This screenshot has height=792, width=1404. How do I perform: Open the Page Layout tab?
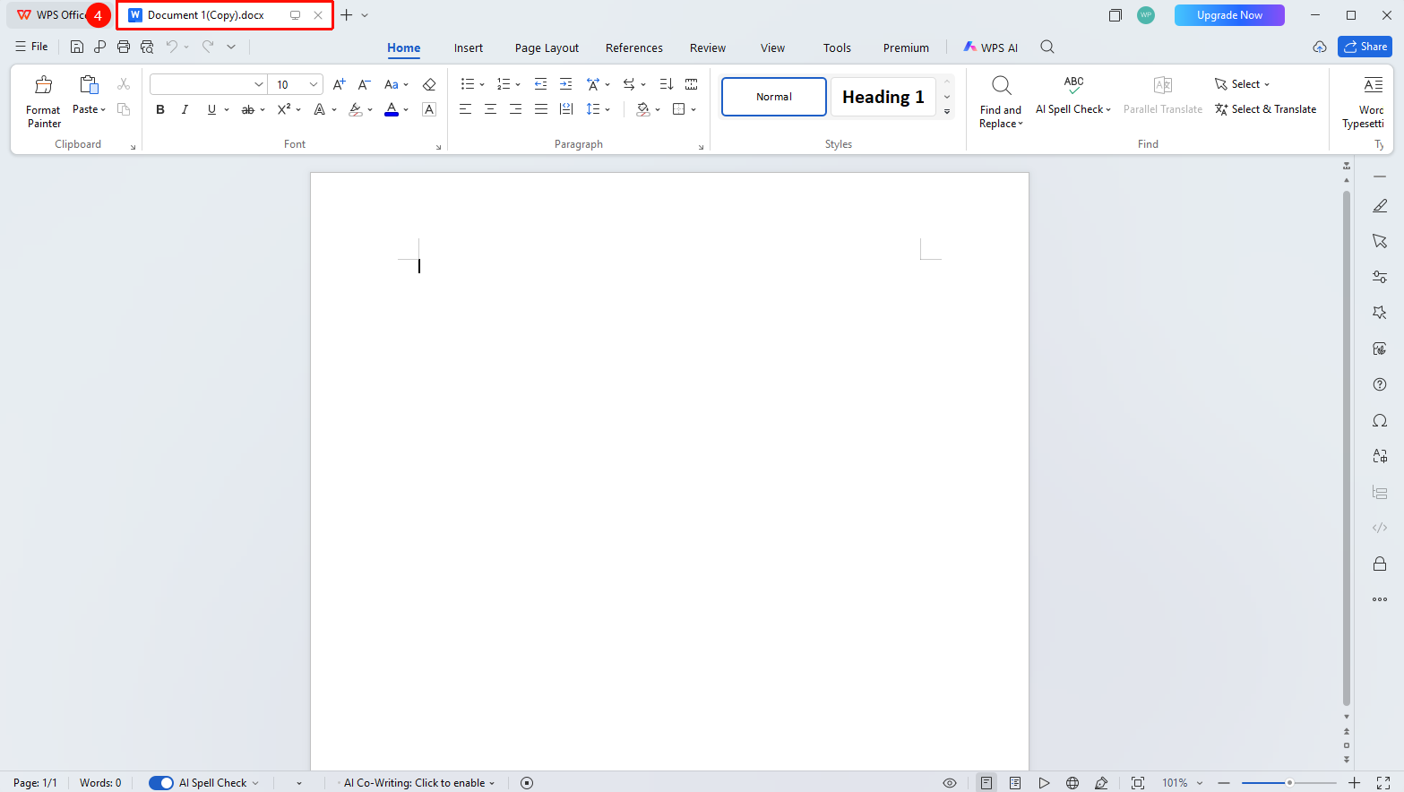(547, 48)
